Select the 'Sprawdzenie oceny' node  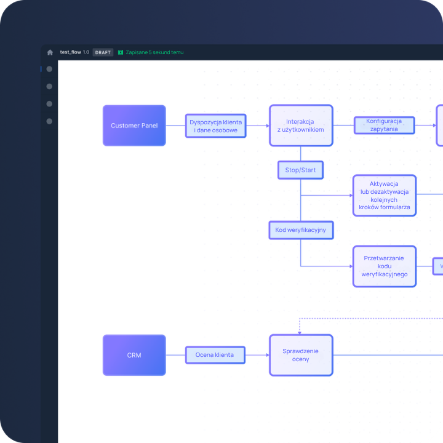(301, 355)
